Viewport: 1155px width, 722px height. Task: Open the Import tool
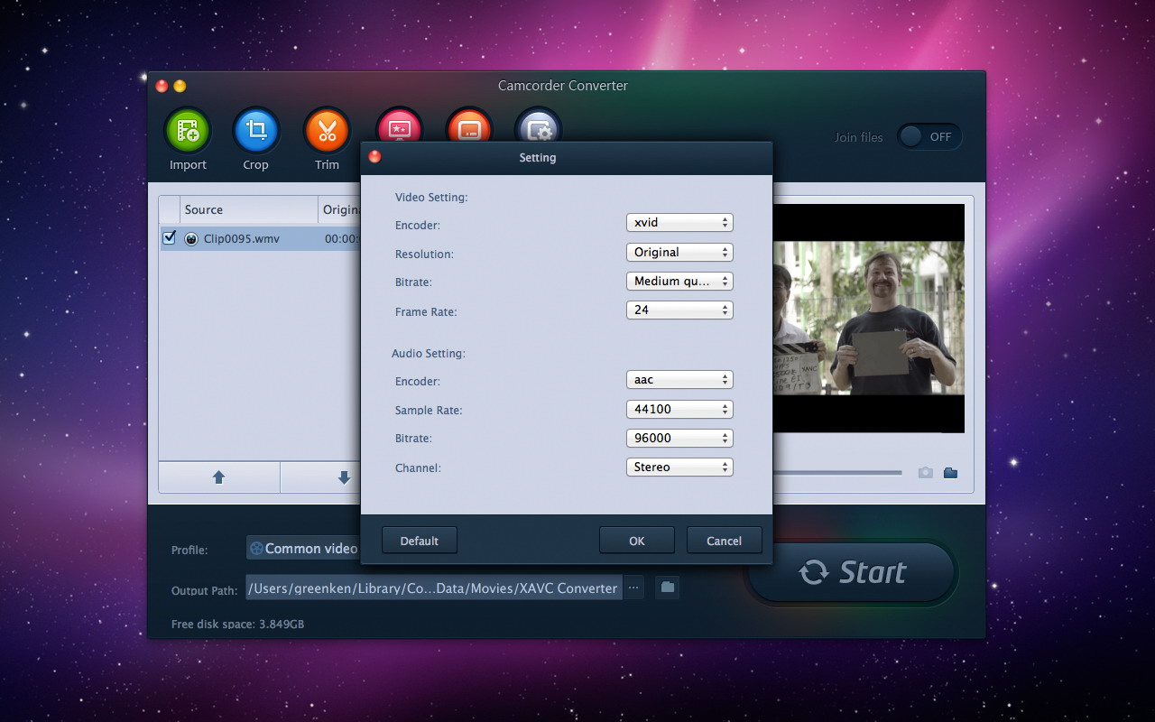pos(188,131)
